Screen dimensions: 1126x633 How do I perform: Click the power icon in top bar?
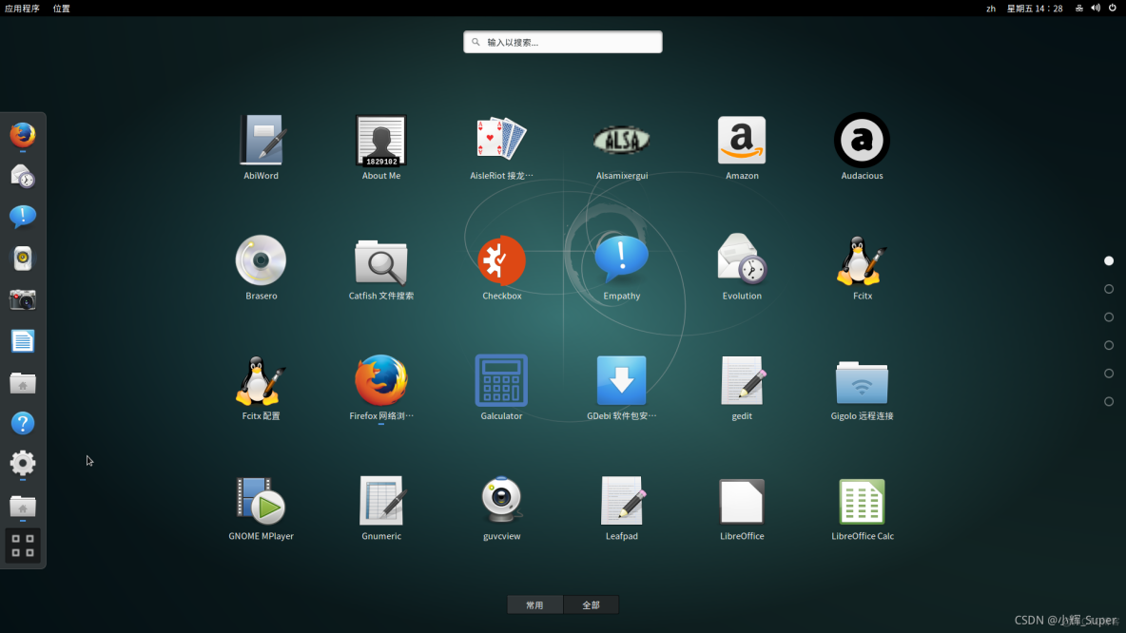click(1113, 9)
